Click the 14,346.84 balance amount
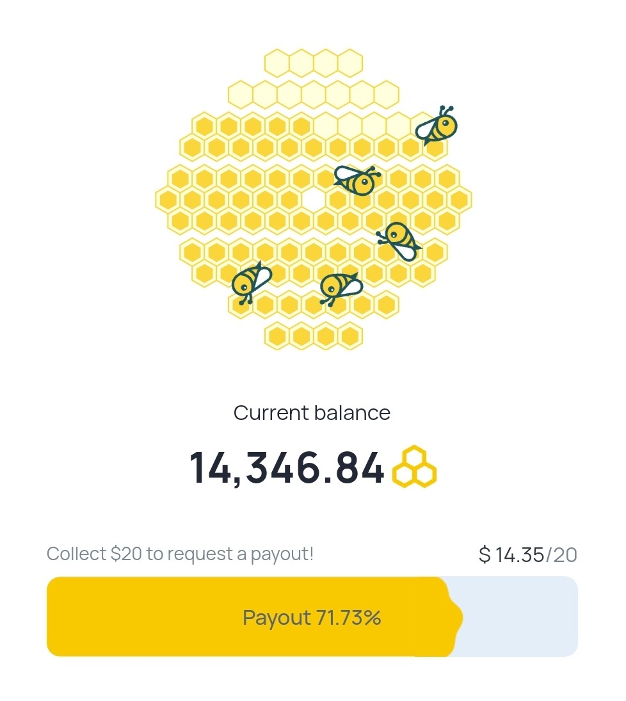The width and height of the screenshot is (626, 701). [287, 467]
